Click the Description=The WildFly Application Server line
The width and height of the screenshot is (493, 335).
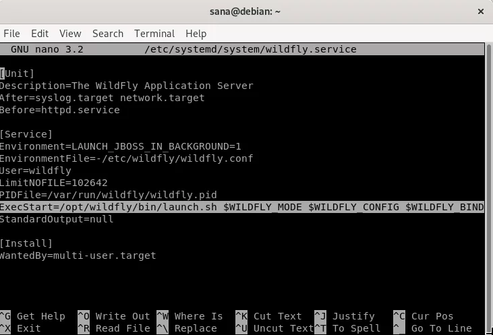point(126,86)
